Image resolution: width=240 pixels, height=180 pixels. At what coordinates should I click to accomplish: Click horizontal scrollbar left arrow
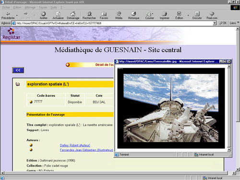[2, 173]
